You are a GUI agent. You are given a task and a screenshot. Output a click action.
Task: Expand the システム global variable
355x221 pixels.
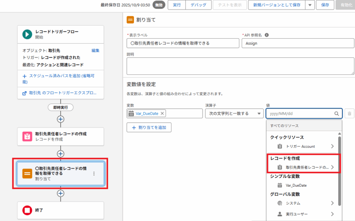pyautogui.click(x=332, y=203)
